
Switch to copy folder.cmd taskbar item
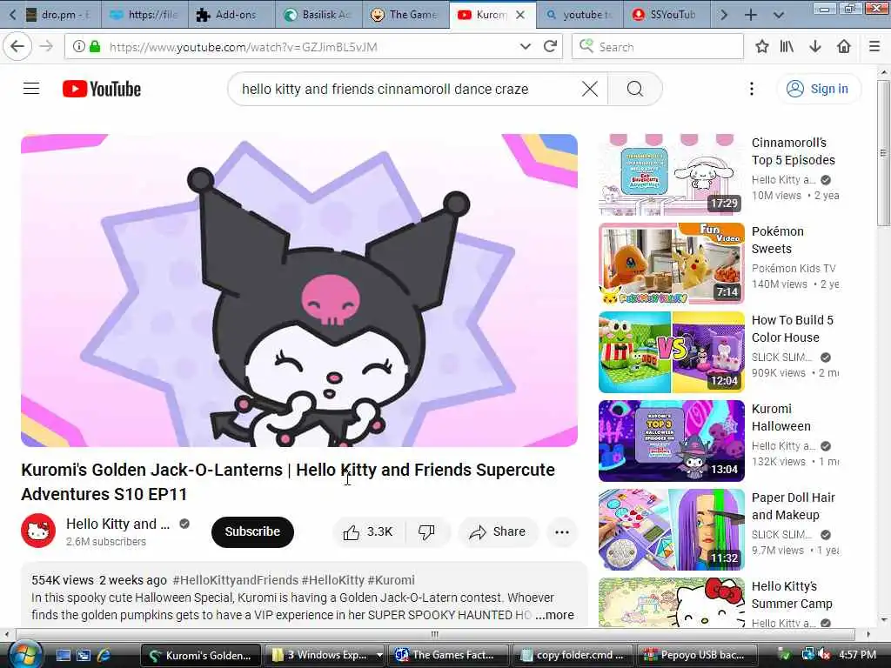[x=574, y=655]
